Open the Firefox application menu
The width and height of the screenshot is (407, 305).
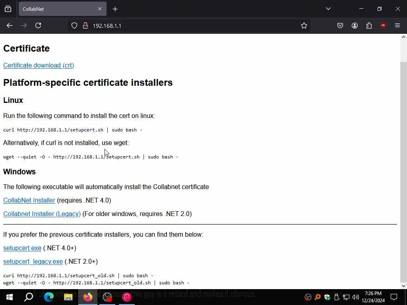[x=397, y=25]
